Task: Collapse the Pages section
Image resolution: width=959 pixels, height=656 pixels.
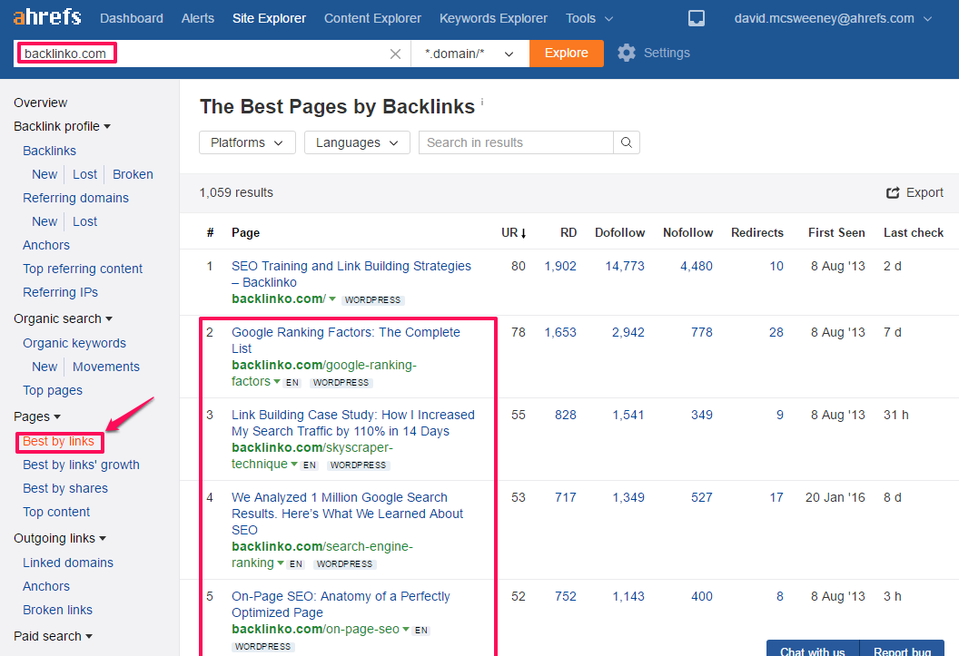Action: coord(37,416)
